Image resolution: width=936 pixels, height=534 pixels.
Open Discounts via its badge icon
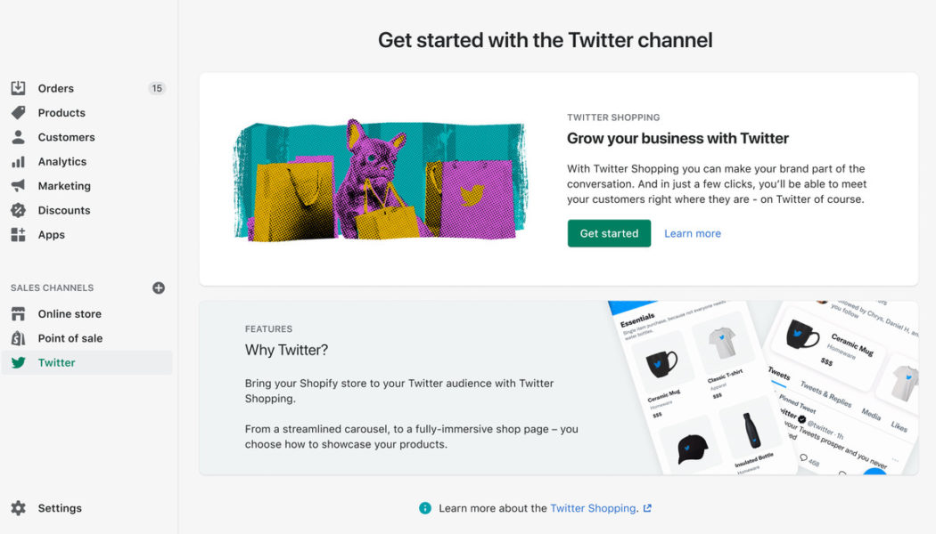[x=19, y=210]
